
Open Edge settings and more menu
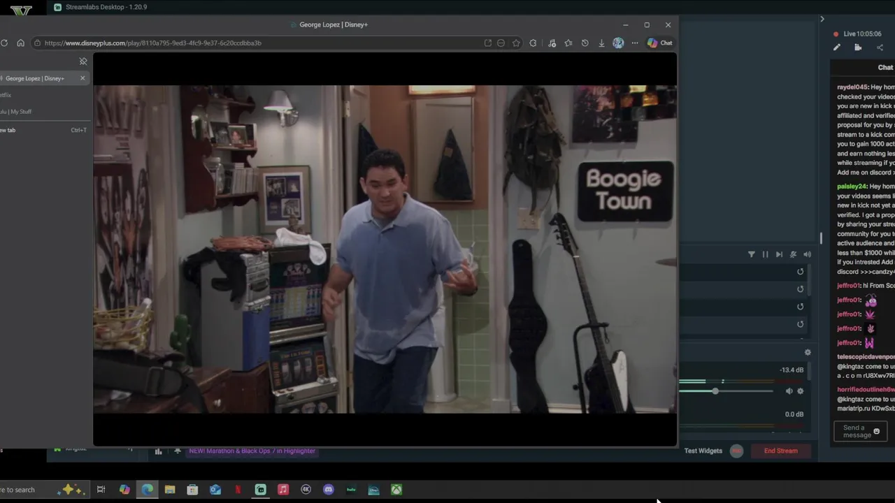point(635,43)
